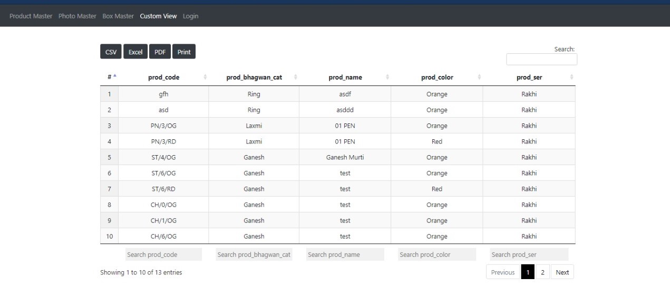Image resolution: width=670 pixels, height=306 pixels.
Task: Sort by prod_ser column sort arrows
Action: click(571, 77)
